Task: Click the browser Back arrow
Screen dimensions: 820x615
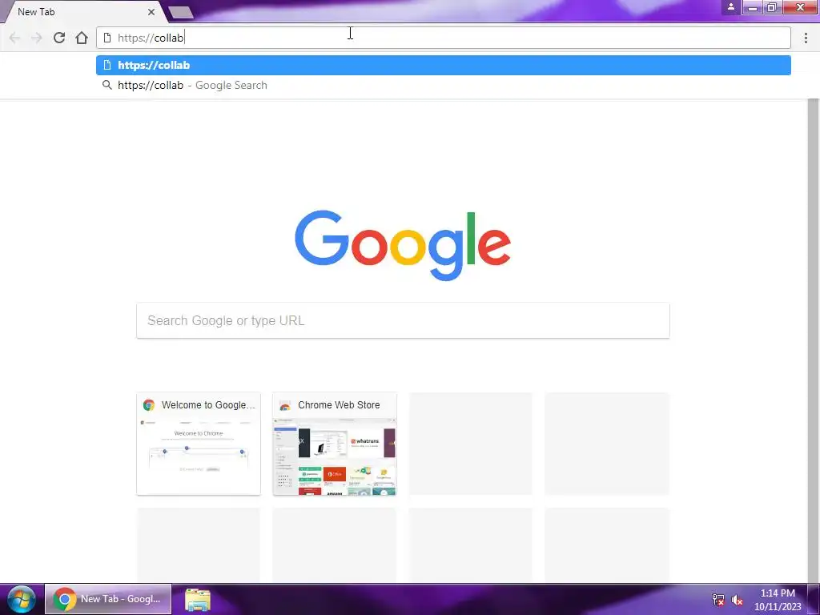Action: coord(14,38)
